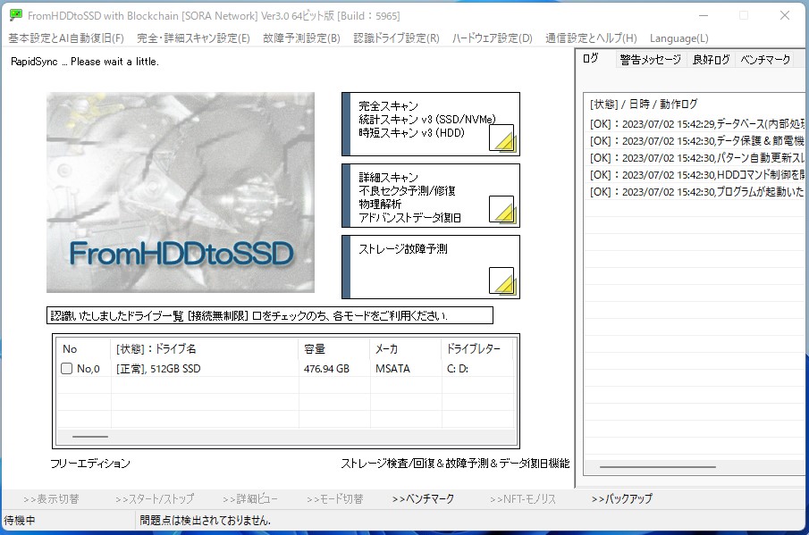This screenshot has width=809, height=535.
Task: Select the 詳細スキャン mode panel
Action: (x=431, y=196)
